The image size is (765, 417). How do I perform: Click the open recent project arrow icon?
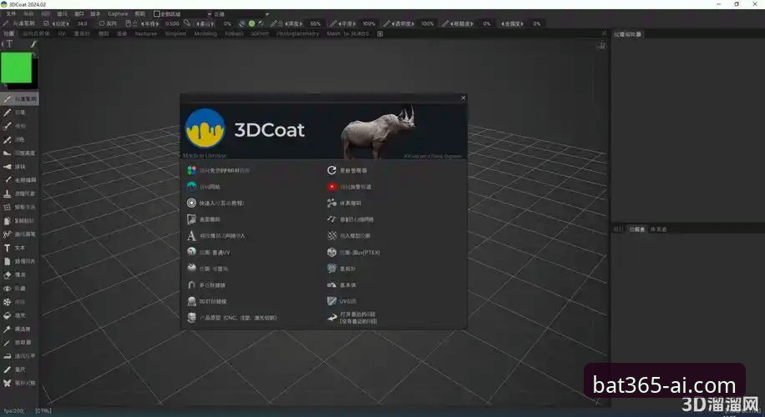click(x=332, y=318)
